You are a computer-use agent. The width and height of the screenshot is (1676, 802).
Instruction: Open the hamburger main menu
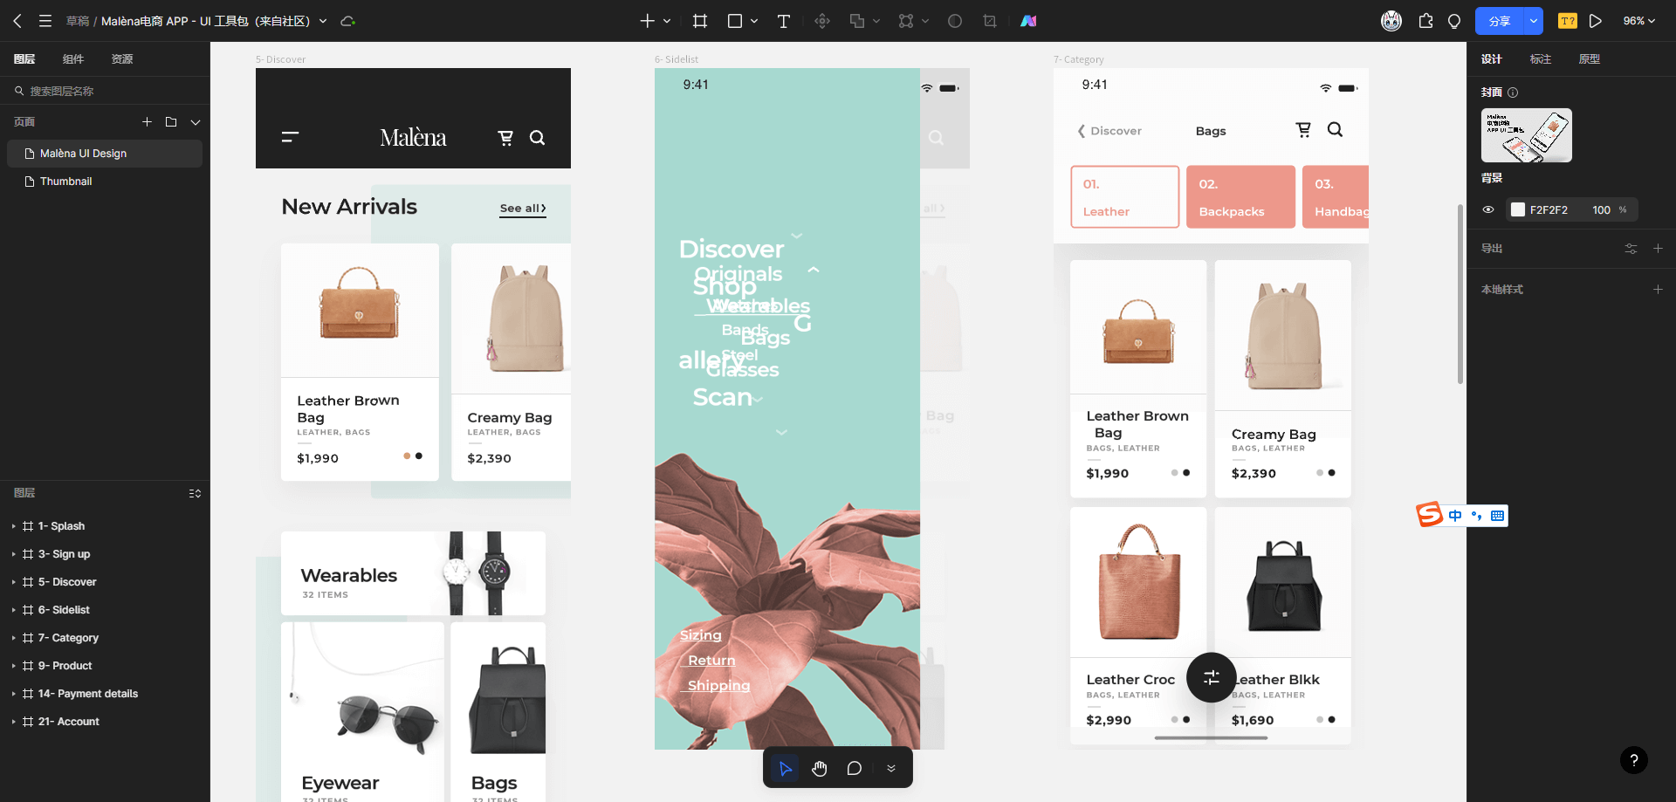[45, 21]
